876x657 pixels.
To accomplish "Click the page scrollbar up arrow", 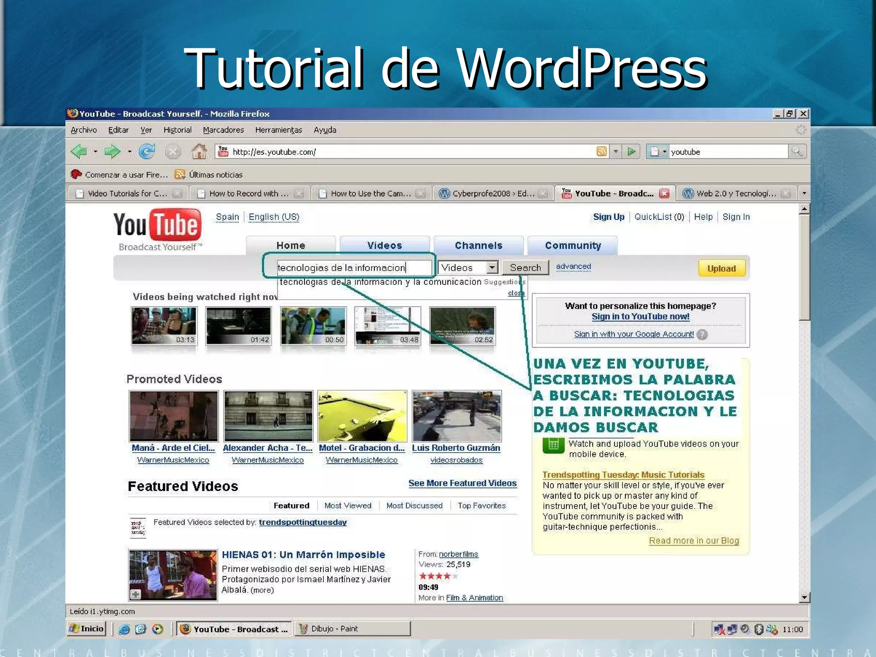I will pyautogui.click(x=804, y=209).
